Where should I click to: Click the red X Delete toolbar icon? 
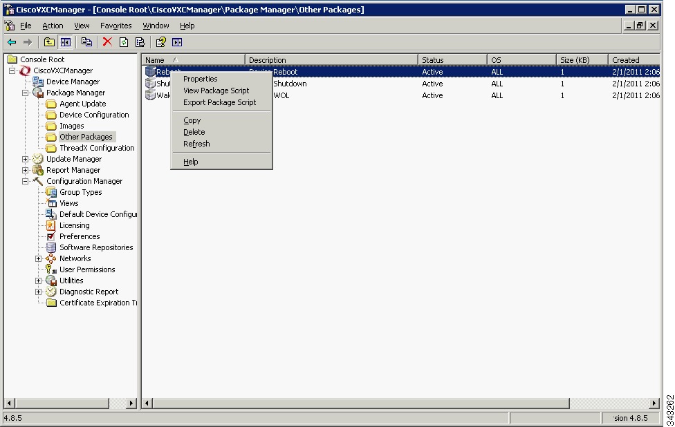pyautogui.click(x=107, y=42)
